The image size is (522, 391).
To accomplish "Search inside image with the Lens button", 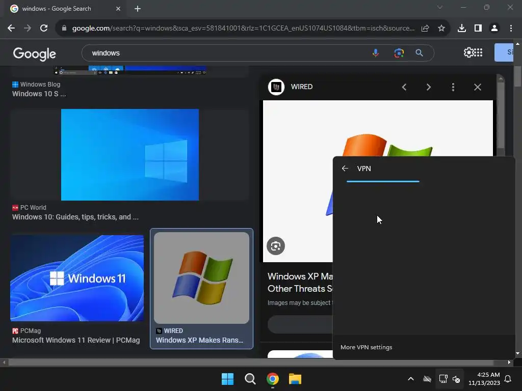I will (x=276, y=246).
